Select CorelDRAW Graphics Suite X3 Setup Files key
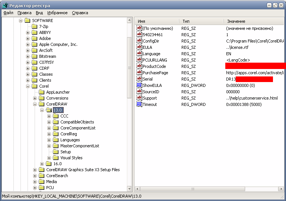Screen dimensions: 286x201 pyautogui.click(x=83, y=170)
